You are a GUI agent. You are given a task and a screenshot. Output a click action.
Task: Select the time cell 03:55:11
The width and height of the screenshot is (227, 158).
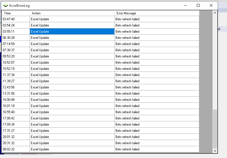point(16,32)
